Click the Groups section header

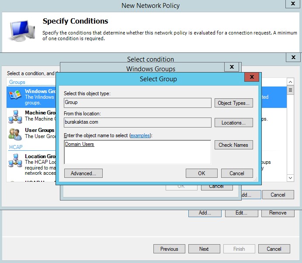[x=17, y=82]
